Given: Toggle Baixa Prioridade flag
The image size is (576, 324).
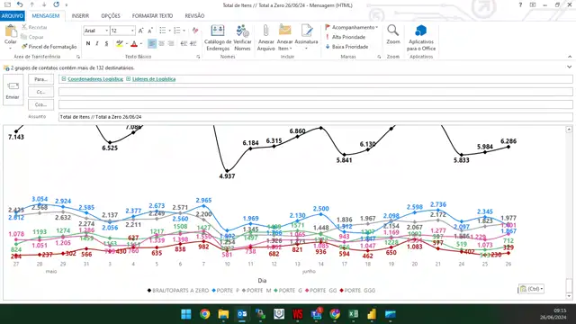Looking at the screenshot, I should coord(346,47).
